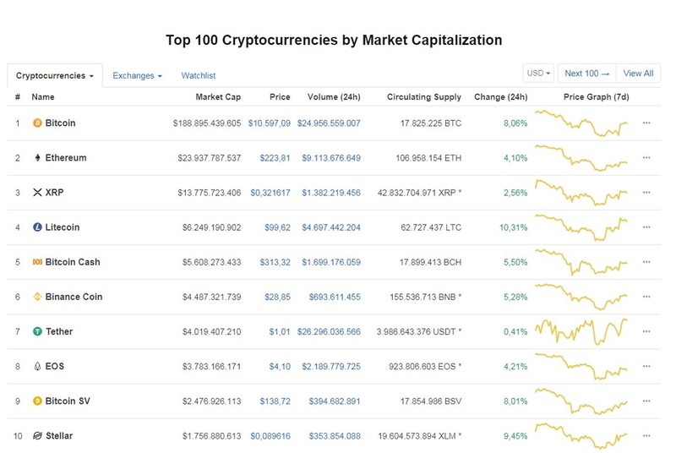Open the three-dots menu for Tether row

[646, 331]
